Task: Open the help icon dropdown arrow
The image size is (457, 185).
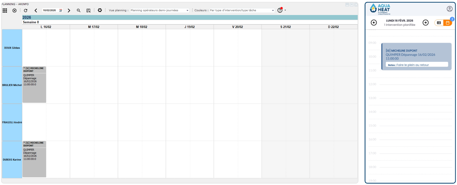Action: pyautogui.click(x=285, y=10)
